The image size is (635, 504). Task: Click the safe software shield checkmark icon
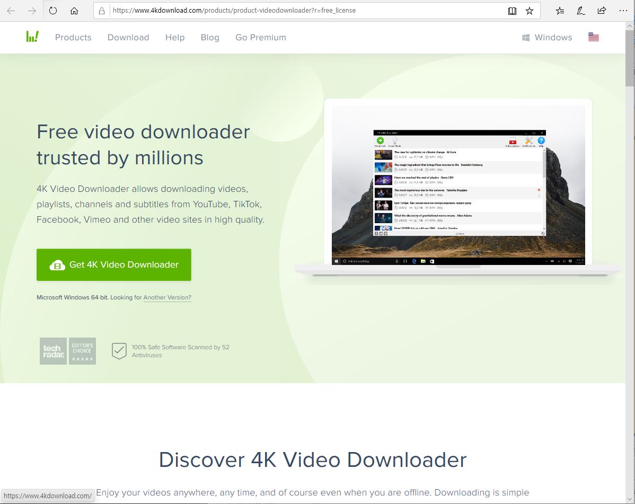[x=119, y=351]
